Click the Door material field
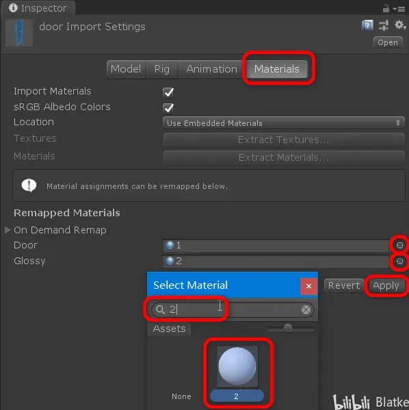Screen dimensions: 409x410 pos(276,245)
